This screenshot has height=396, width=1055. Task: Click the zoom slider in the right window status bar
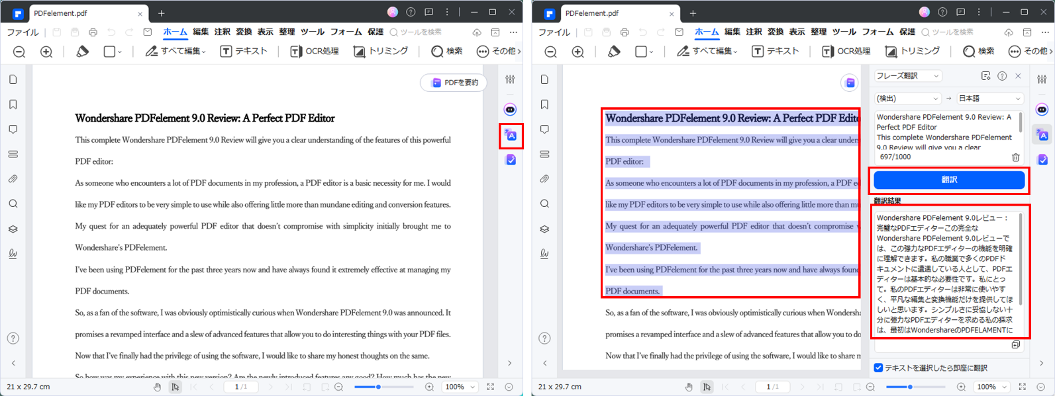(x=916, y=387)
